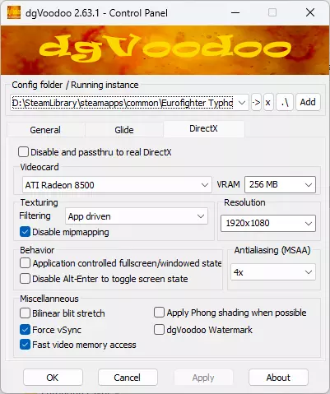Click the 'x' clear config folder button
330x394 pixels.
(x=268, y=103)
